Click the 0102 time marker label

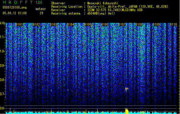click(x=36, y=25)
